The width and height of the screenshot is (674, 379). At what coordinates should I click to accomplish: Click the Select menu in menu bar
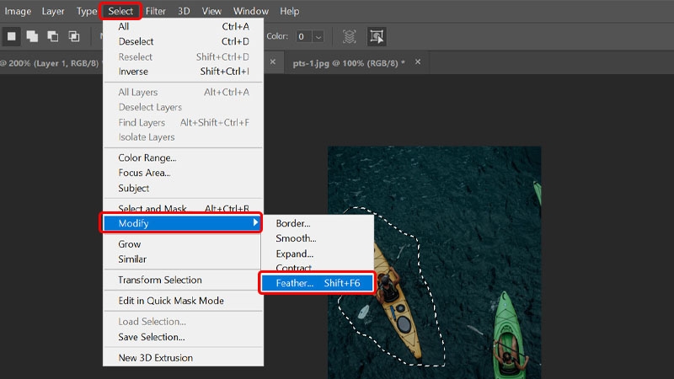(x=120, y=11)
